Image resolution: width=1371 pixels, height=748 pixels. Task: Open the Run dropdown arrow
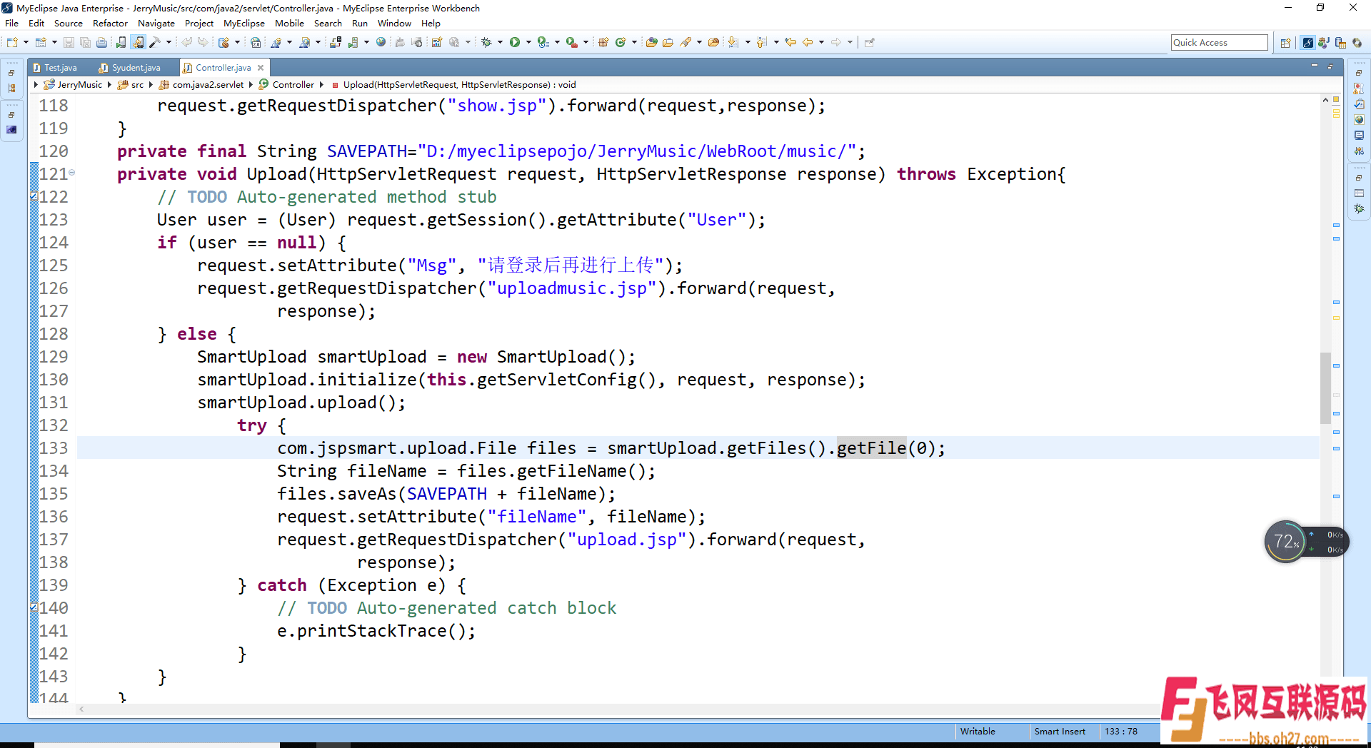(x=528, y=43)
